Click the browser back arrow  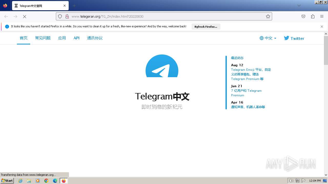pyautogui.click(x=6, y=16)
